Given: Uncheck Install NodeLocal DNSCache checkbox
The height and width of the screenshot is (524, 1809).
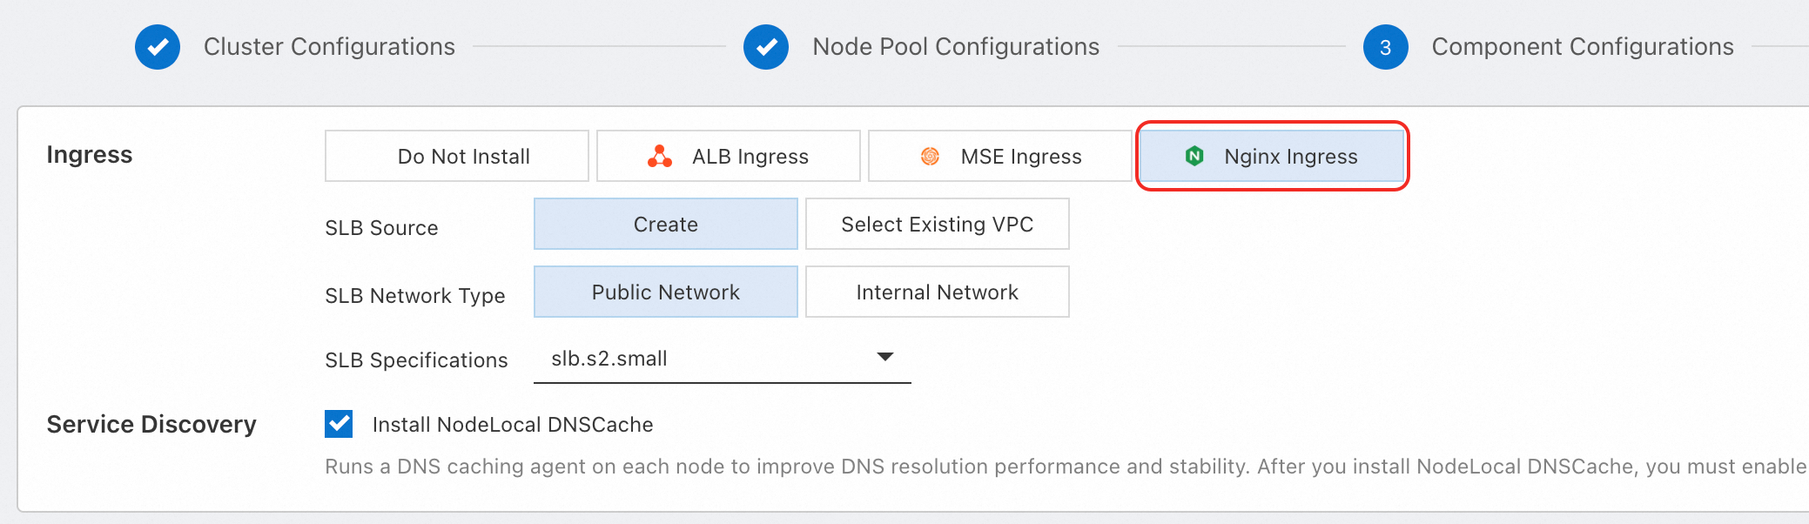Looking at the screenshot, I should click(x=339, y=424).
